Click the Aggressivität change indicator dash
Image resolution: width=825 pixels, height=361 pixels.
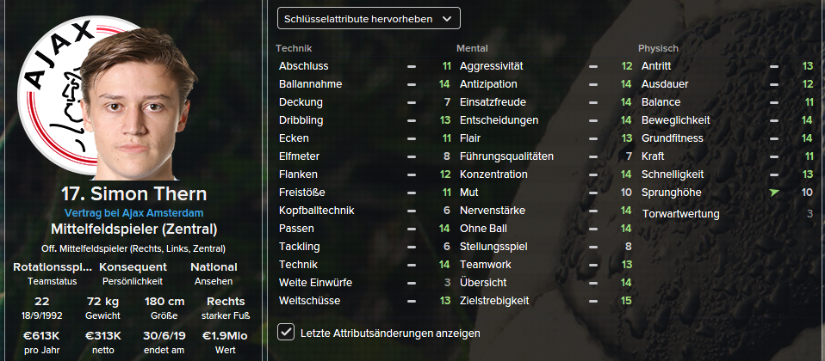[593, 66]
